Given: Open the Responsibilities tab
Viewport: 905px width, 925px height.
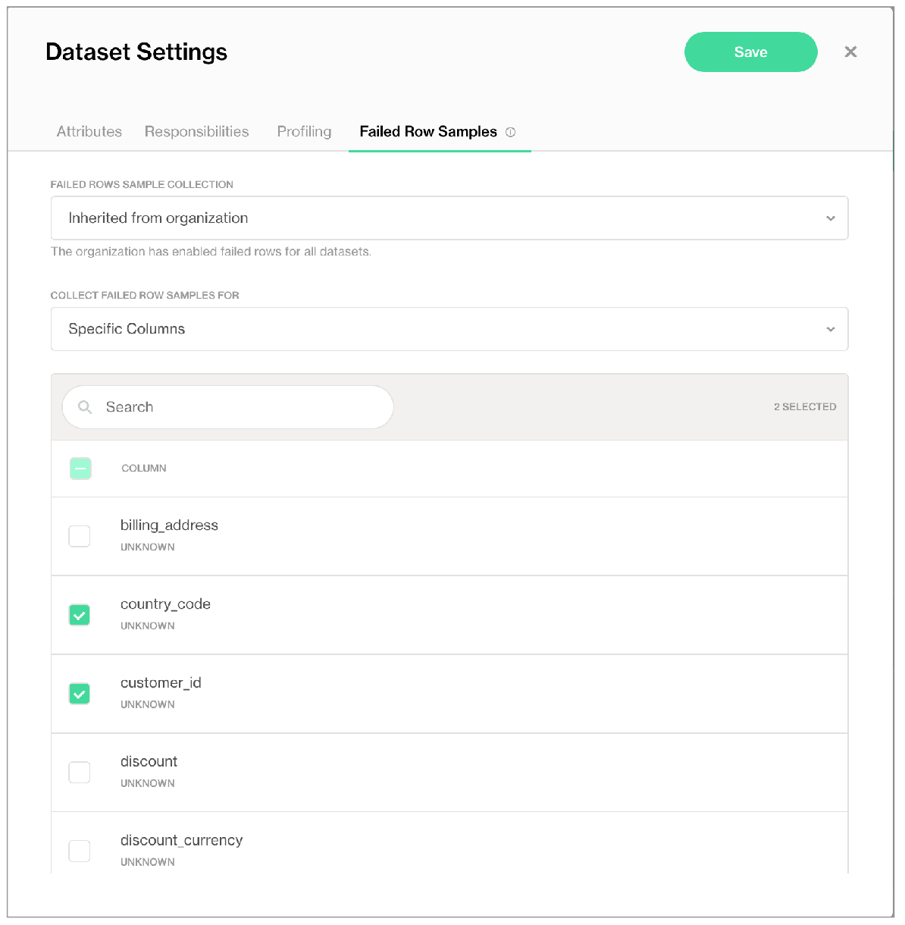Looking at the screenshot, I should pos(196,132).
